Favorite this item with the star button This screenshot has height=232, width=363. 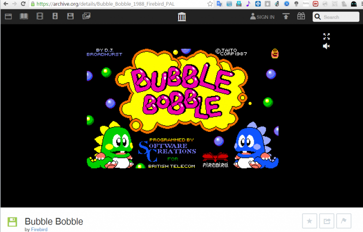[310, 221]
